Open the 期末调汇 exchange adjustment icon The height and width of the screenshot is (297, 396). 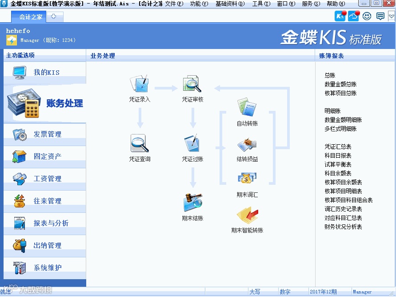pyautogui.click(x=247, y=179)
